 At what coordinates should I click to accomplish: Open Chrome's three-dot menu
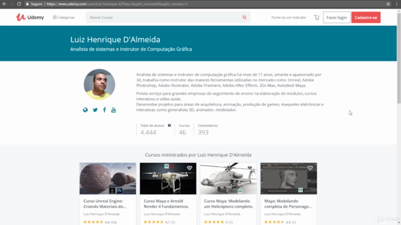[x=397, y=4]
